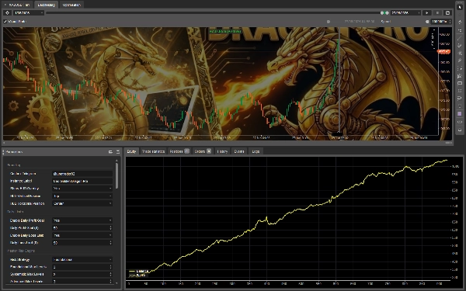Click the speed value stepper arrows
Viewport: 466px width, 291px height.
(x=450, y=22)
